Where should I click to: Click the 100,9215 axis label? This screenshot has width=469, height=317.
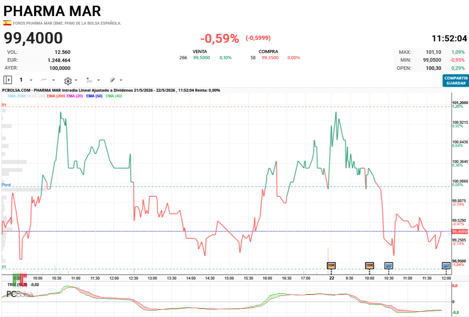[x=460, y=122]
